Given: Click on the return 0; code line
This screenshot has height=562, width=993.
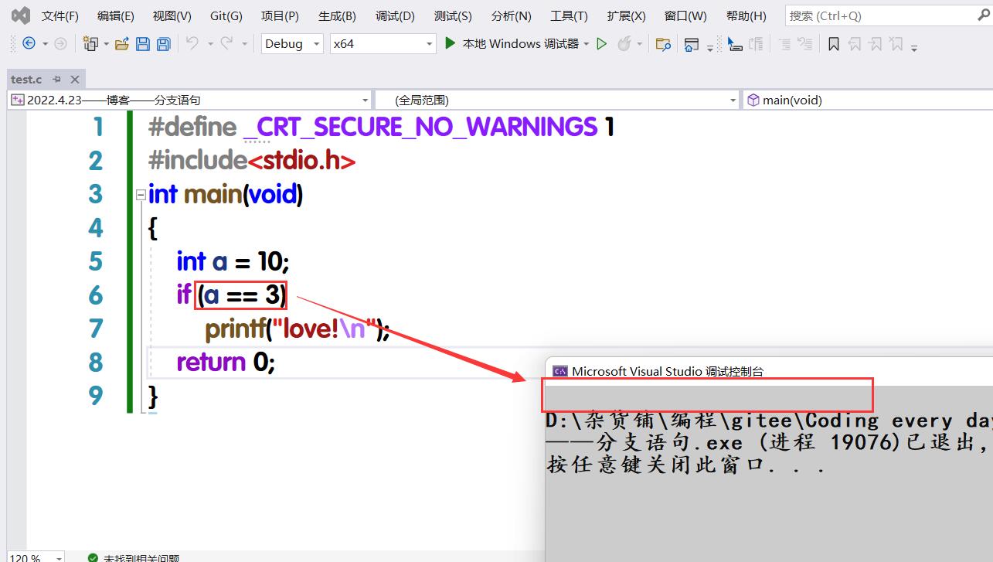Looking at the screenshot, I should point(226,362).
